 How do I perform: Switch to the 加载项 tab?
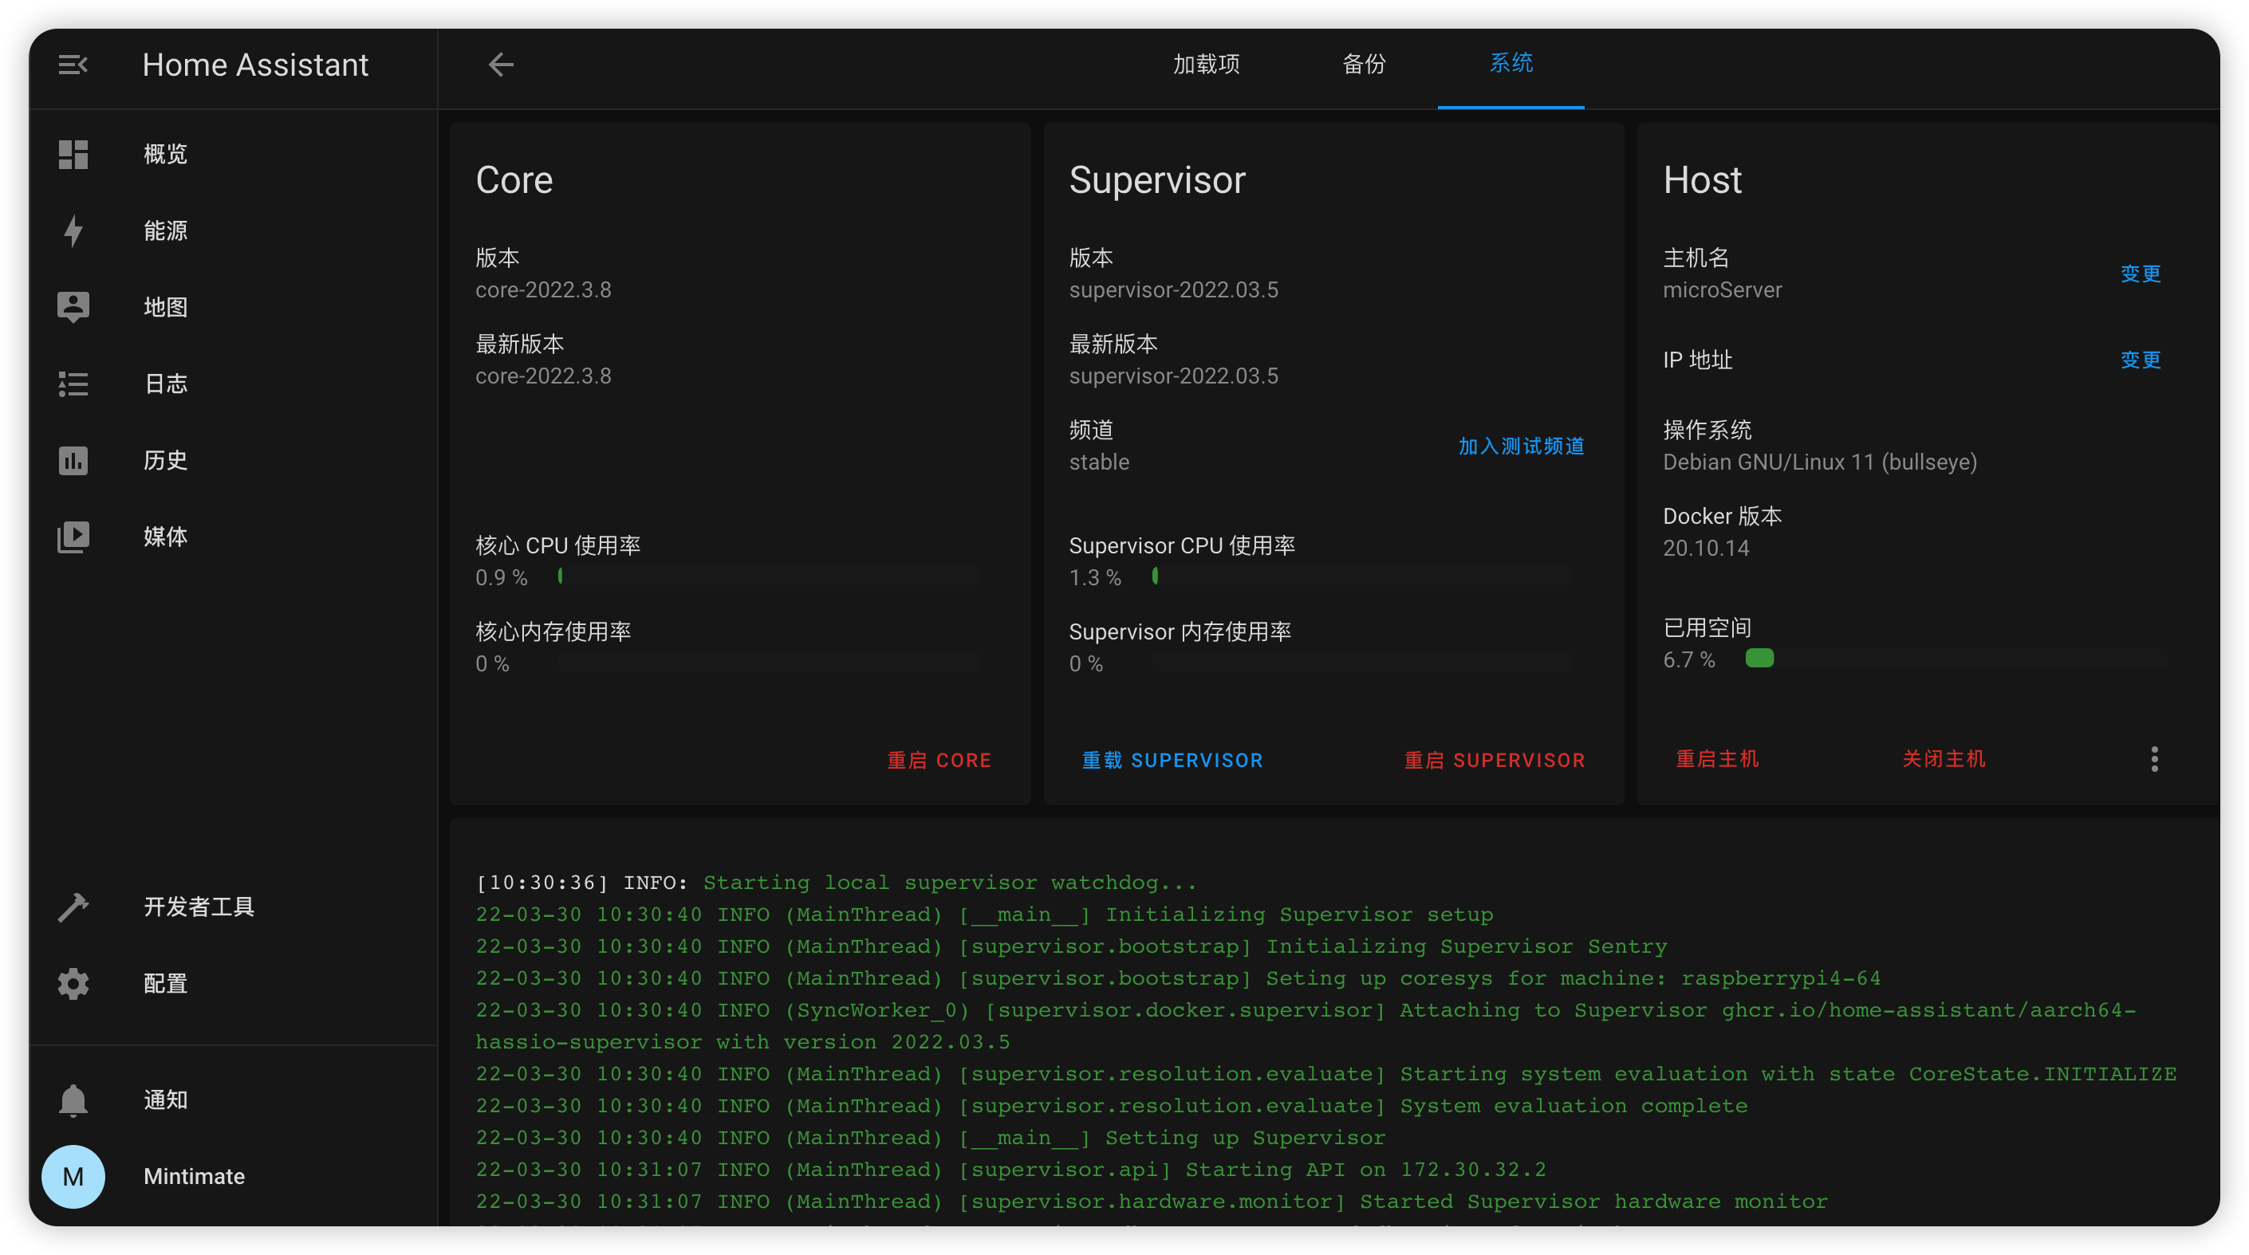[x=1206, y=64]
